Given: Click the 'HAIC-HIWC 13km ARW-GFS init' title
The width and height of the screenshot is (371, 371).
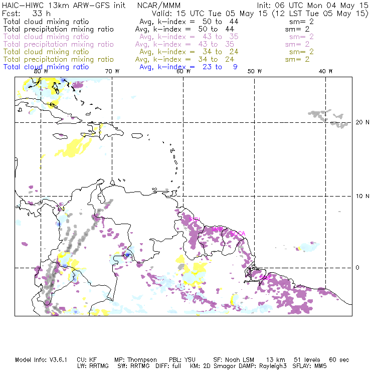Looking at the screenshot, I should click(64, 6).
